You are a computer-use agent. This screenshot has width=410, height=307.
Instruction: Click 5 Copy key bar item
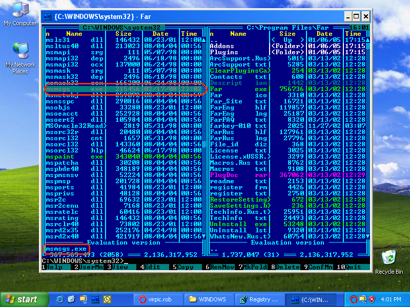[x=187, y=267]
